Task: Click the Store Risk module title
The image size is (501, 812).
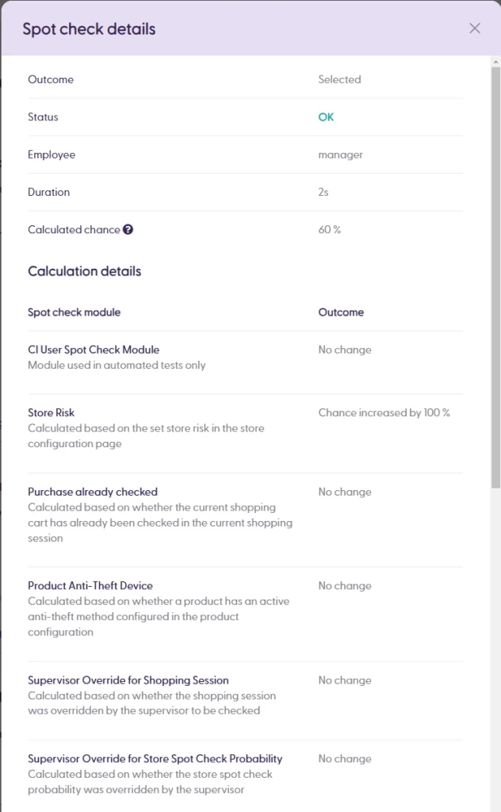Action: pos(51,413)
